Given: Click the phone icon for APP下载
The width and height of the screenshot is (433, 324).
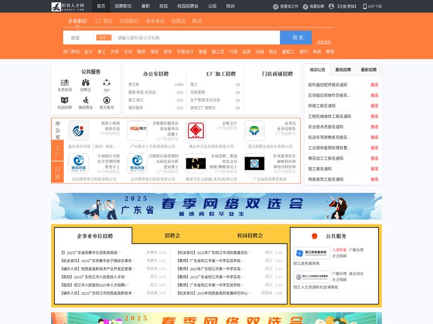Looking at the screenshot, I should (x=364, y=7).
